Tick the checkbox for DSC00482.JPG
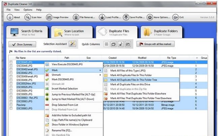This screenshot has width=219, height=136. tap(11, 73)
